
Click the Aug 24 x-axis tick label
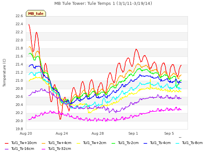[62, 133]
